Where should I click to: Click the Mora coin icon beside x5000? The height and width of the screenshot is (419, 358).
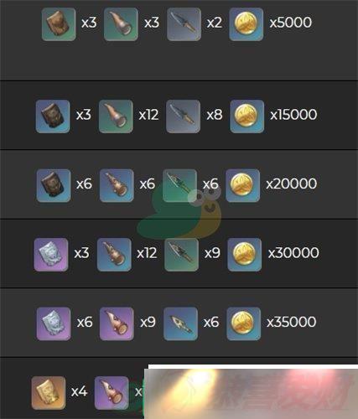(x=246, y=24)
